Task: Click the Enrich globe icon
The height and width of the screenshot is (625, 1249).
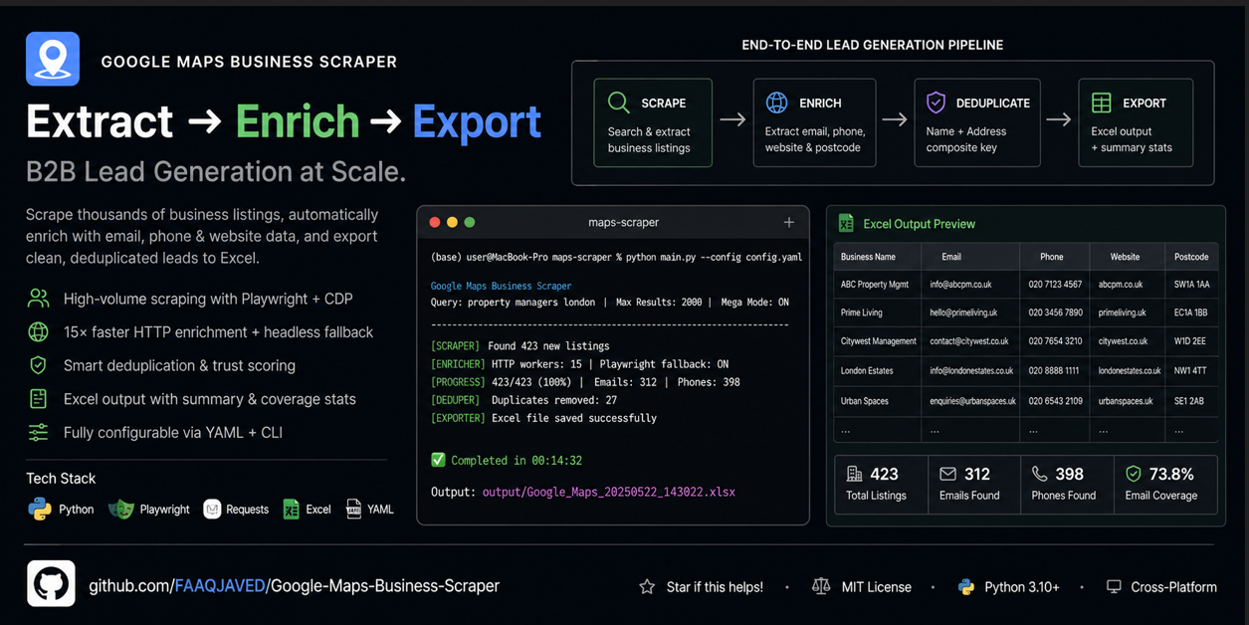Action: (777, 103)
